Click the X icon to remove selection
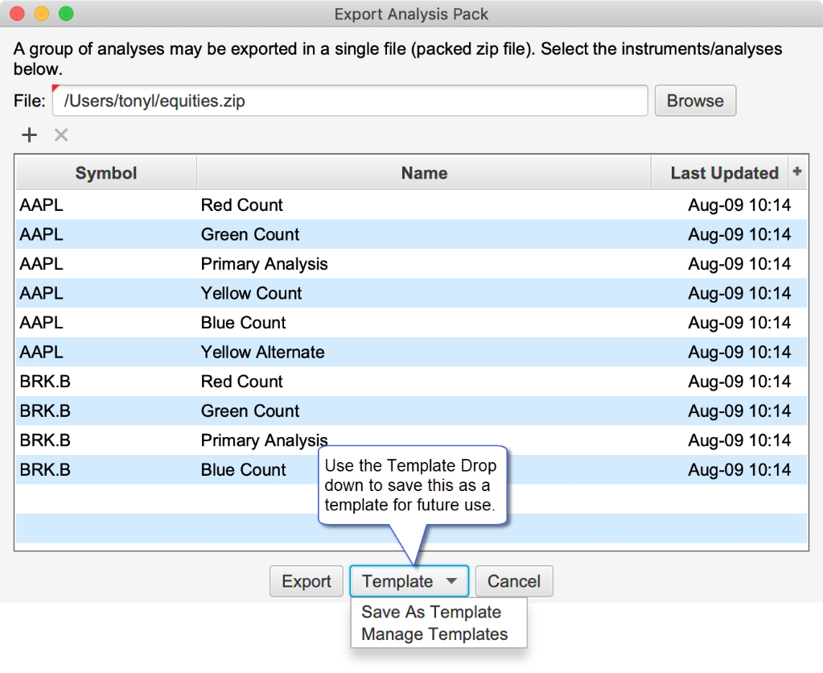Screen dimensions: 823x673 tap(61, 135)
